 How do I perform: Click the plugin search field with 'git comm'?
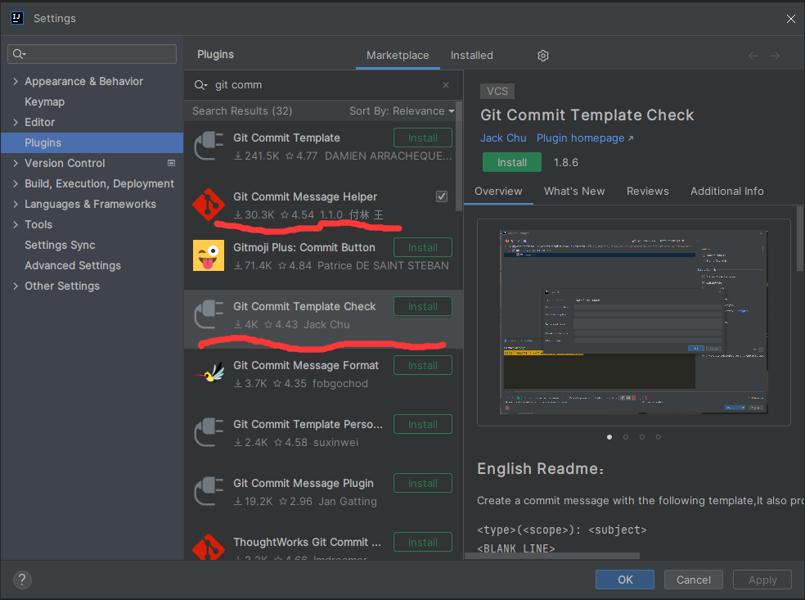point(323,85)
